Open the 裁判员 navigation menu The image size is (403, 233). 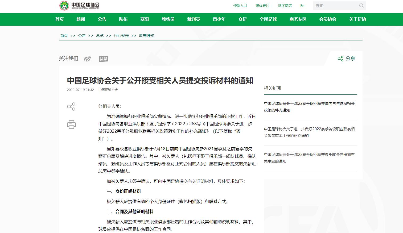(193, 19)
